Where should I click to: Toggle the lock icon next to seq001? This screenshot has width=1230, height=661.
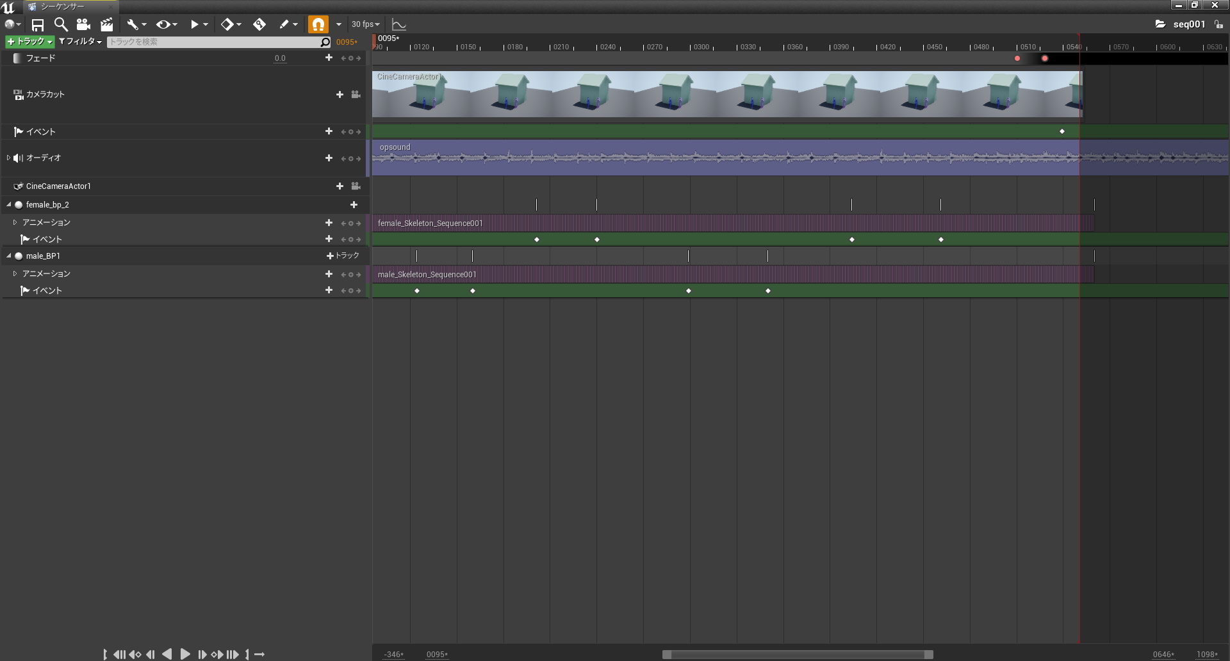(x=1219, y=24)
